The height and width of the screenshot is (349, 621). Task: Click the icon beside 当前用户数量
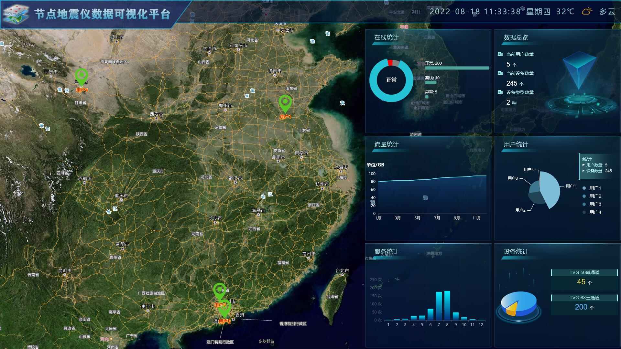pyautogui.click(x=500, y=54)
